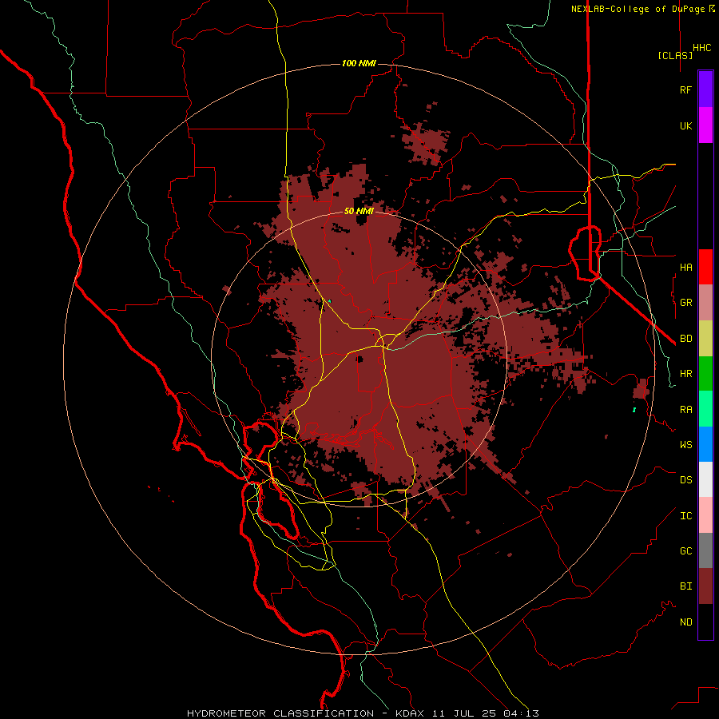The width and height of the screenshot is (719, 719).
Task: Click the 'RF' legend label
Action: click(685, 89)
